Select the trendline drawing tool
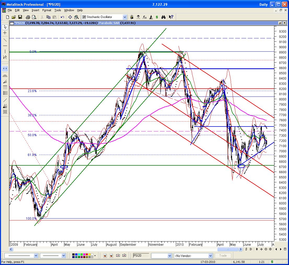This screenshot has width=289, height=265. tap(5, 40)
